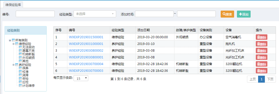Delete record WXEXP2019030800002

point(261,51)
